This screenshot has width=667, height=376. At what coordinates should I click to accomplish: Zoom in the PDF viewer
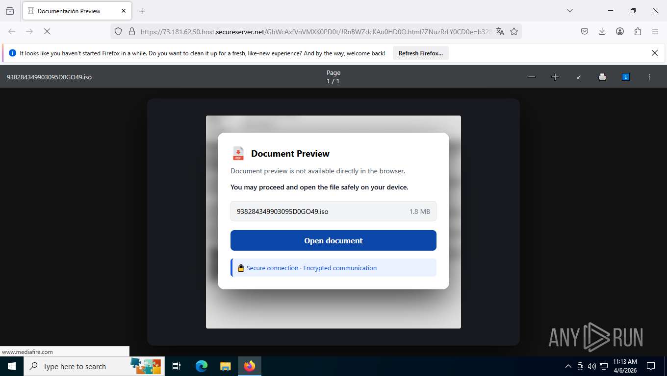(555, 77)
